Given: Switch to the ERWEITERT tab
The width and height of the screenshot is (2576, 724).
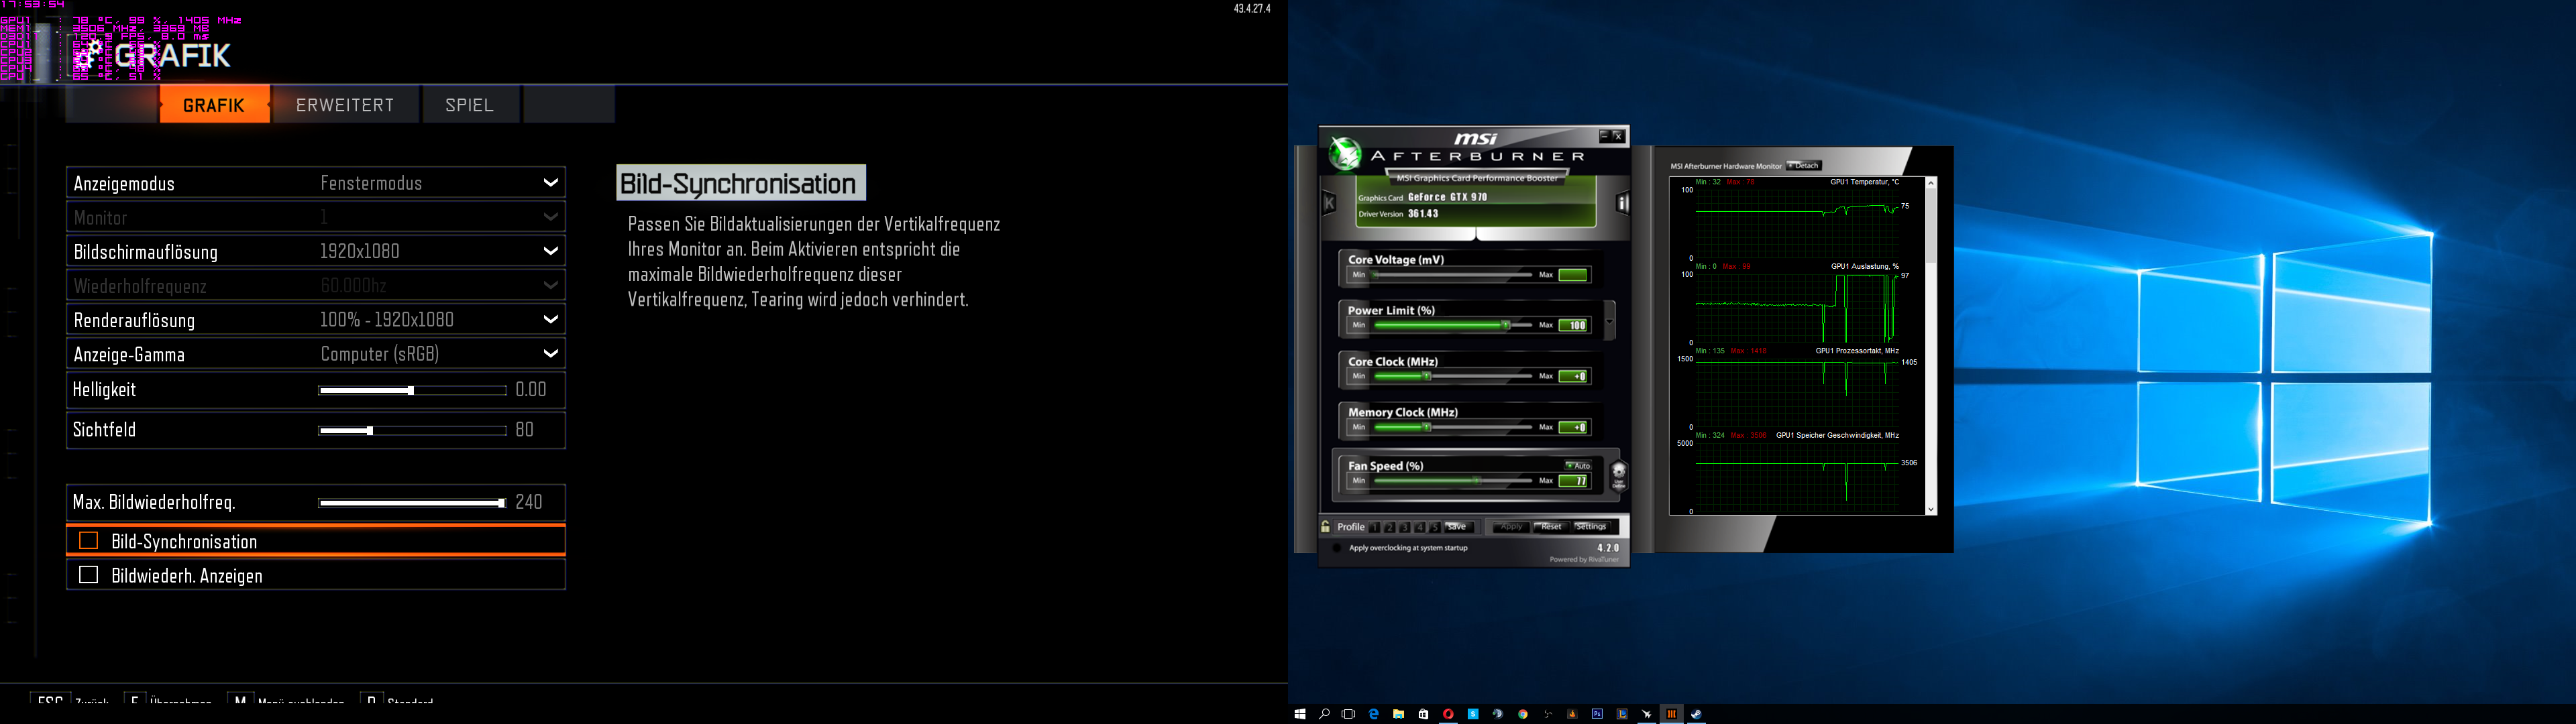Looking at the screenshot, I should (x=345, y=105).
